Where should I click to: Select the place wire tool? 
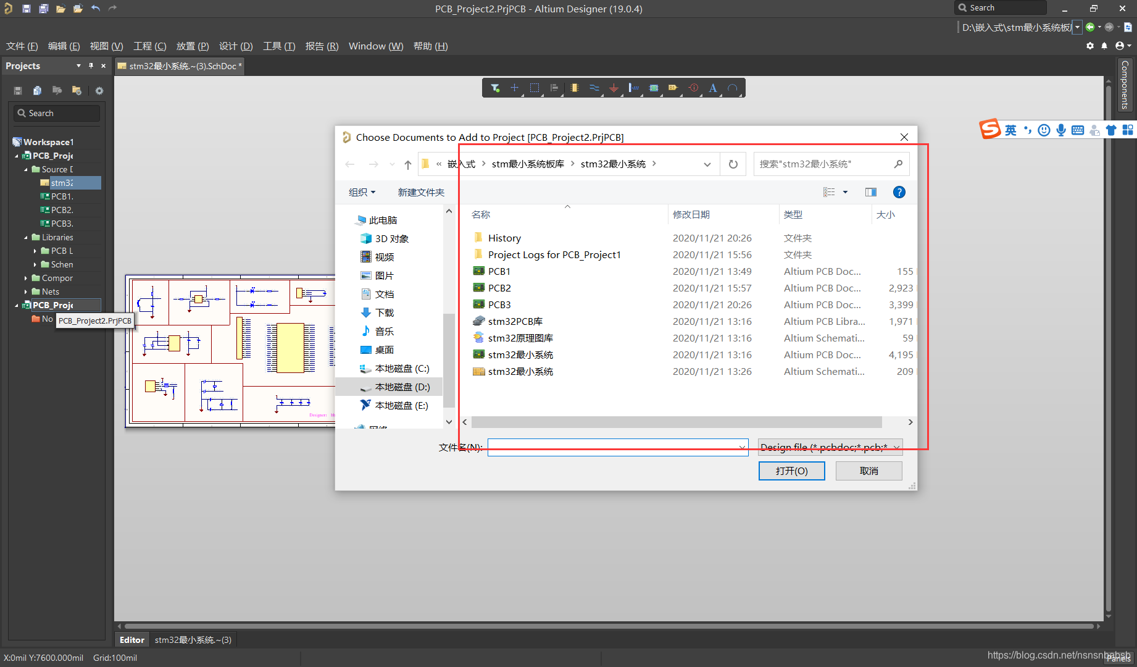[x=594, y=88]
